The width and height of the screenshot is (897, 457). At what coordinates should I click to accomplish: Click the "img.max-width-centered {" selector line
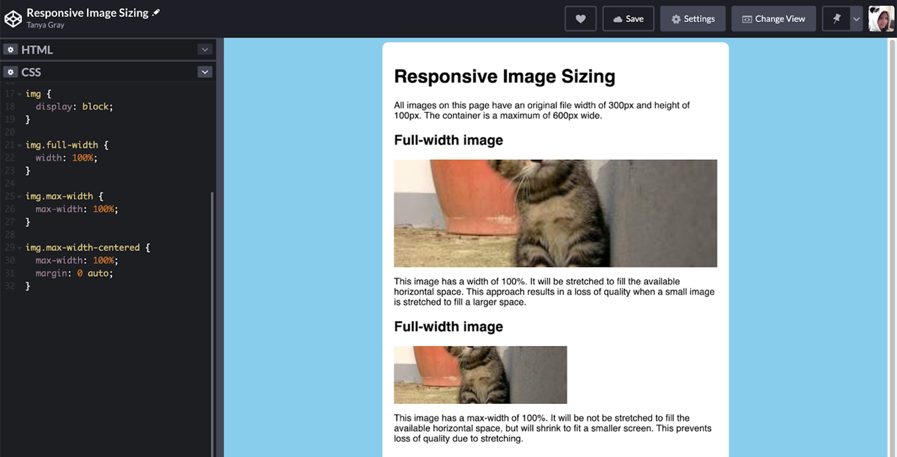click(x=88, y=248)
